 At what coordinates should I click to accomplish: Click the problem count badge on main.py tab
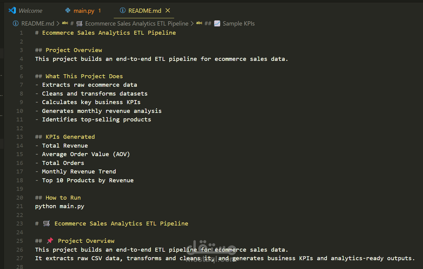99,11
